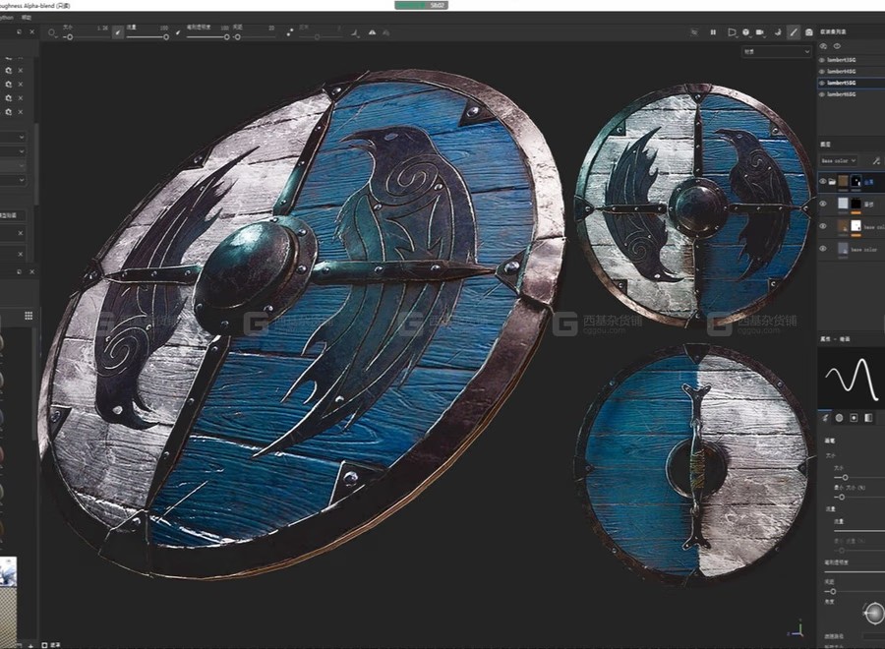The image size is (885, 649).
Task: Select the lambert4SG texture set
Action: pyautogui.click(x=842, y=72)
